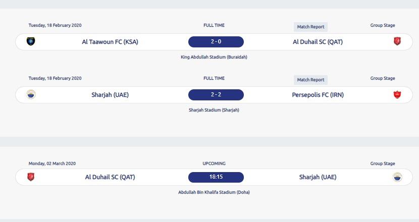The width and height of the screenshot is (419, 222).
Task: Click Sharjah crest in second match row
Action: 31,94
